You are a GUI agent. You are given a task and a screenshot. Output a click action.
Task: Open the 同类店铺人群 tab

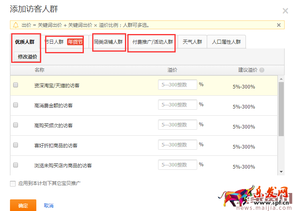tap(108, 42)
